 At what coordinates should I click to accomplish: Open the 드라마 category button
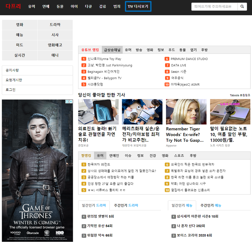point(55,25)
